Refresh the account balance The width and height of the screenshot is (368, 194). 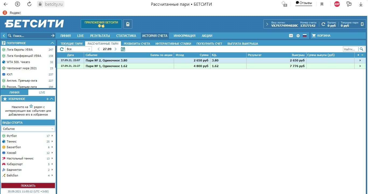[323, 24]
